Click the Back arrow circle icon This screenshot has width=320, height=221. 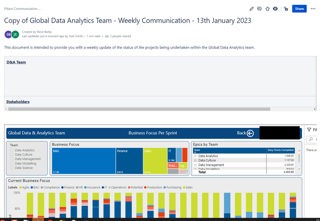pos(250,133)
